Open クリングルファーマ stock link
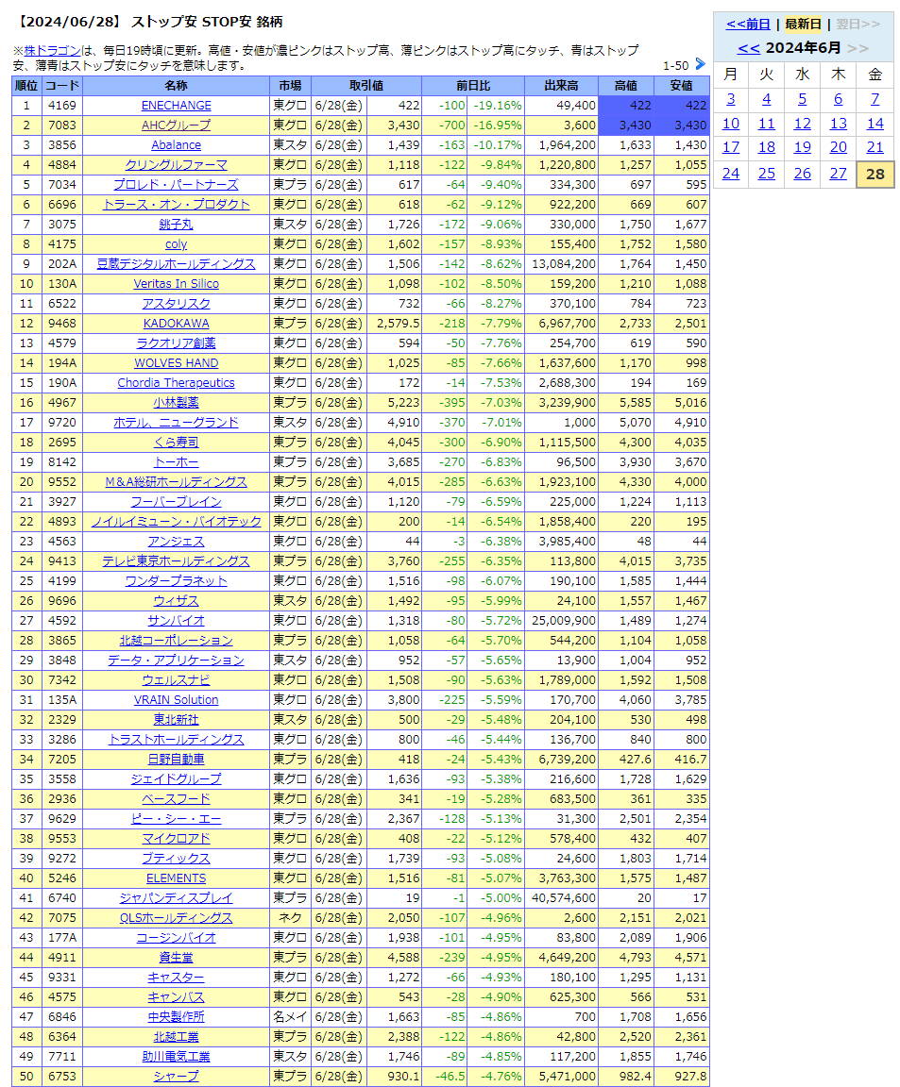This screenshot has width=900, height=1087. (x=177, y=165)
